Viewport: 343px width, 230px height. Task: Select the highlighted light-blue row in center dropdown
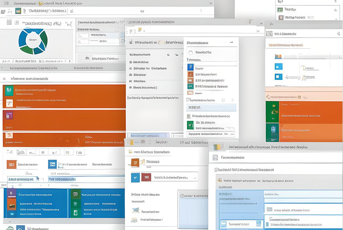click(x=211, y=107)
